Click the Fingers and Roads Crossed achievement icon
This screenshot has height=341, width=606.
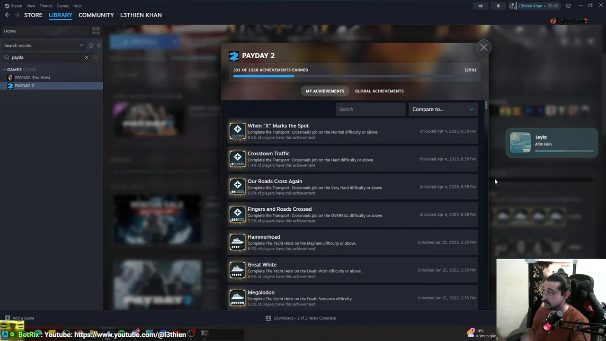pyautogui.click(x=237, y=215)
